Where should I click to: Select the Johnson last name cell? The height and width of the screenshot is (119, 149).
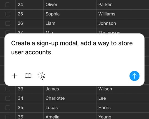click(123, 23)
